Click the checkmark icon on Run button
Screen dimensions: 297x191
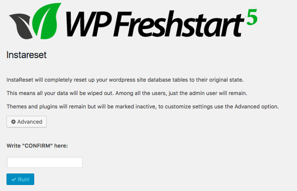13,179
